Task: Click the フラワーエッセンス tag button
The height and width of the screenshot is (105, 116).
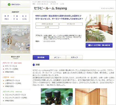Action: pos(47,24)
